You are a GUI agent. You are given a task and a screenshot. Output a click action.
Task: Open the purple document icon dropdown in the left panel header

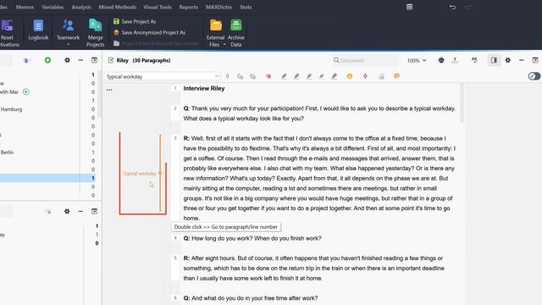point(27,60)
